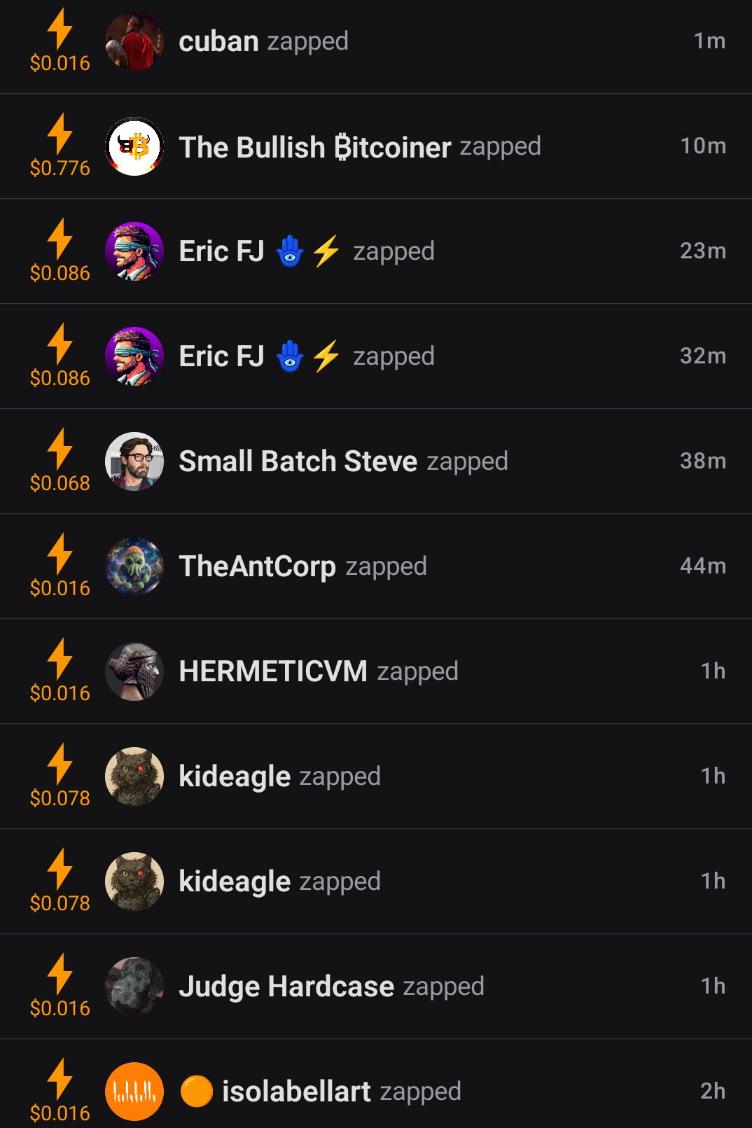This screenshot has width=752, height=1128.
Task: Open Small Batch Steve's profile picture
Action: (134, 461)
